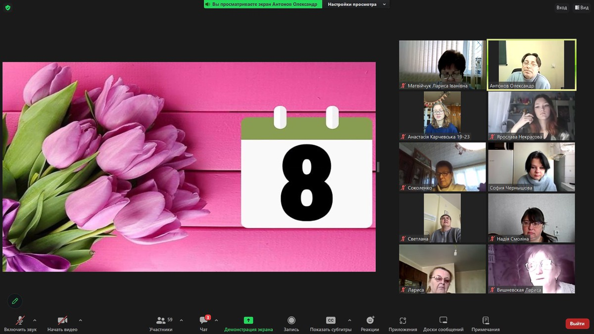Screen dimensions: 594x334
Task: Click the panel divider handle beside shared screen
Action: click(378, 167)
